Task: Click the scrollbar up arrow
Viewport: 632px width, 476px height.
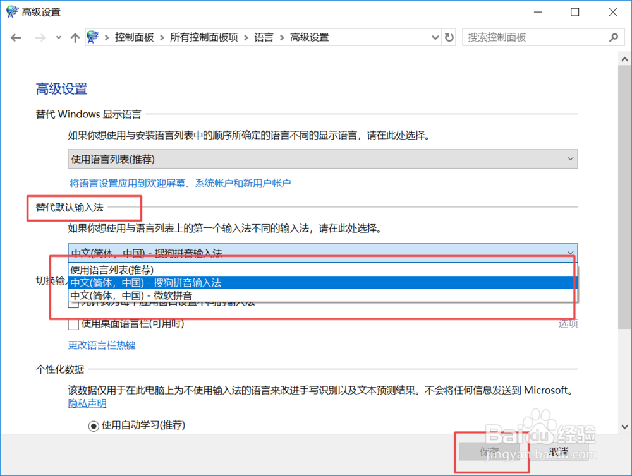Action: pyautogui.click(x=624, y=59)
